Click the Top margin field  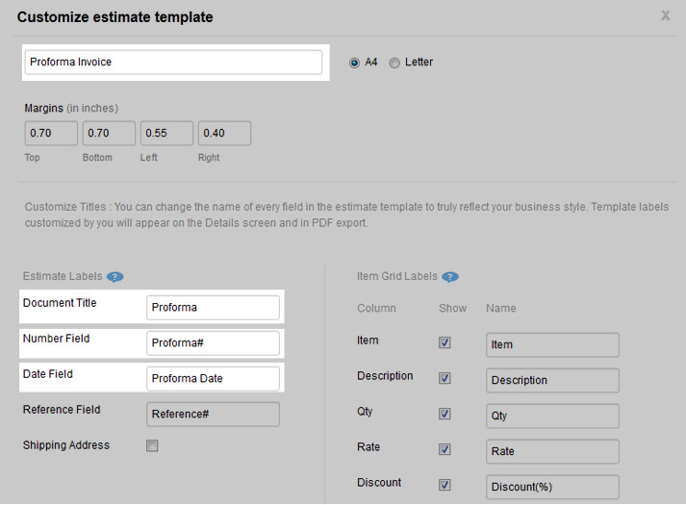51,133
